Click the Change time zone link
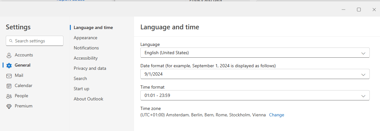 [277, 115]
